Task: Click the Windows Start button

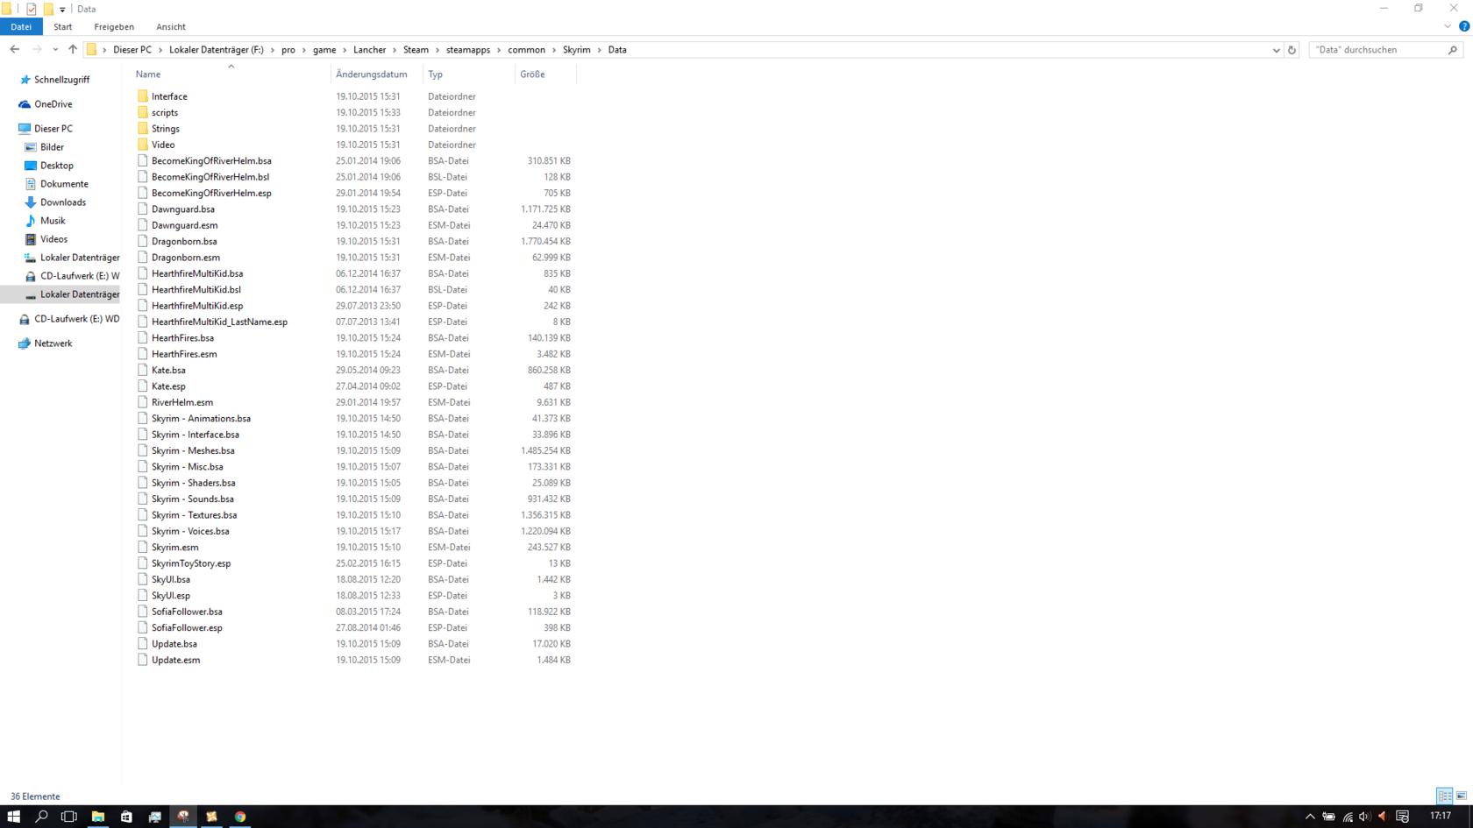Action: [13, 816]
